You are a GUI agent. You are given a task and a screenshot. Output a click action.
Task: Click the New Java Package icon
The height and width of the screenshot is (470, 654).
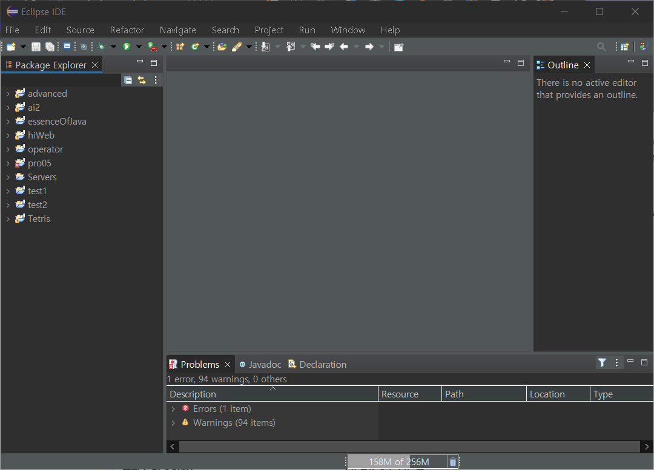180,47
